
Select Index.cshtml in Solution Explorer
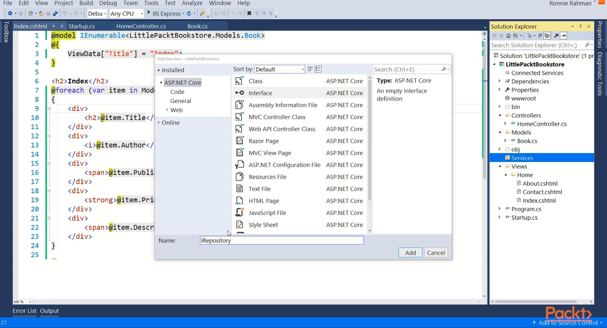coord(539,200)
